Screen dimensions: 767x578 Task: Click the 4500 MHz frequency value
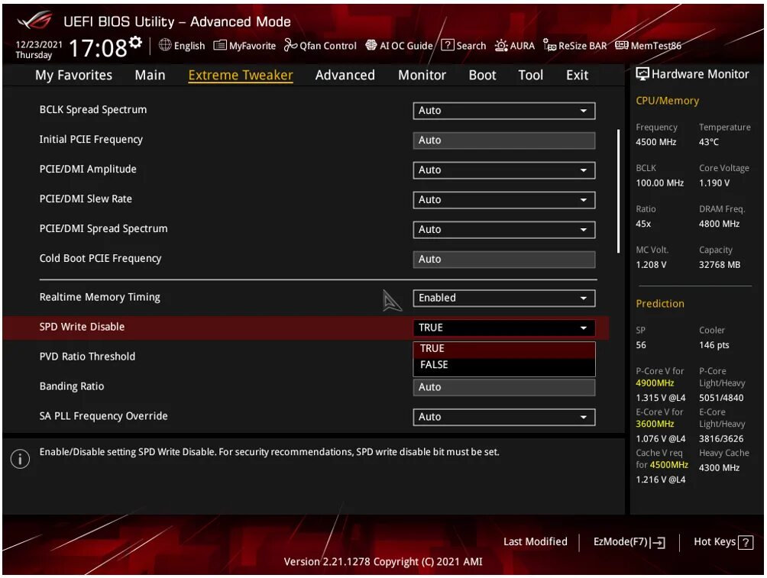(x=656, y=142)
